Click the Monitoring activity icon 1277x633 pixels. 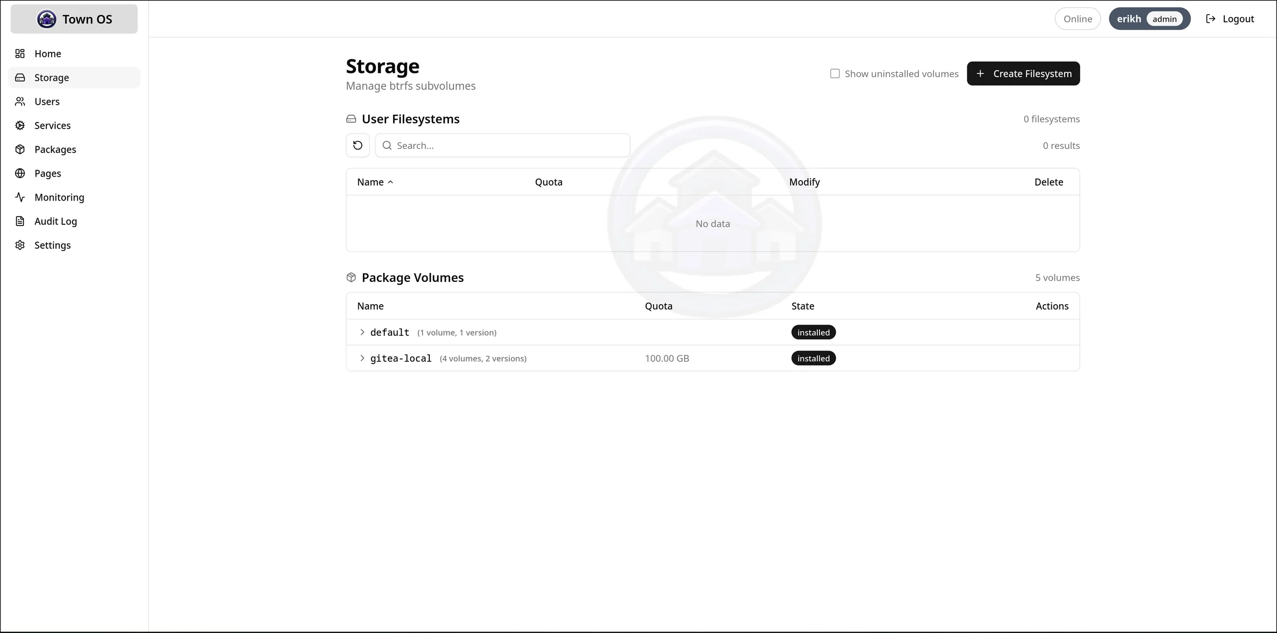tap(20, 197)
